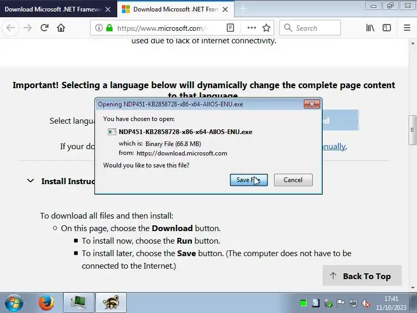Click the document tray icon beside green square
The width and height of the screenshot is (417, 313).
316,303
